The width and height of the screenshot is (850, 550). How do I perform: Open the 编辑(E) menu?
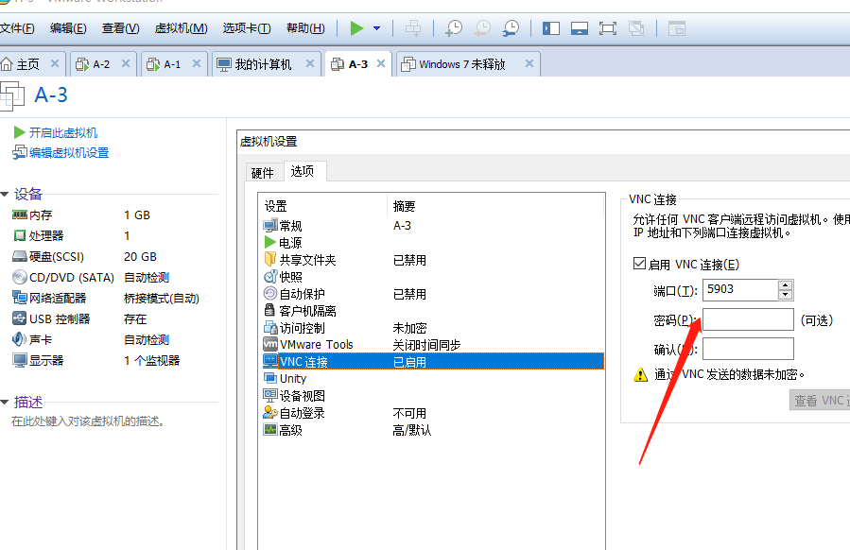68,28
